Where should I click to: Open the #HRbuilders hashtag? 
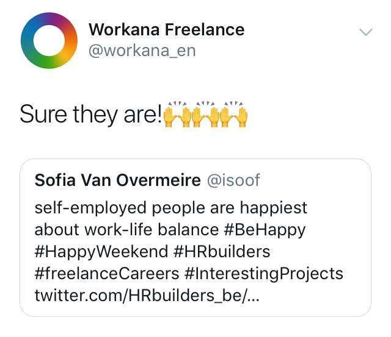coord(221,252)
